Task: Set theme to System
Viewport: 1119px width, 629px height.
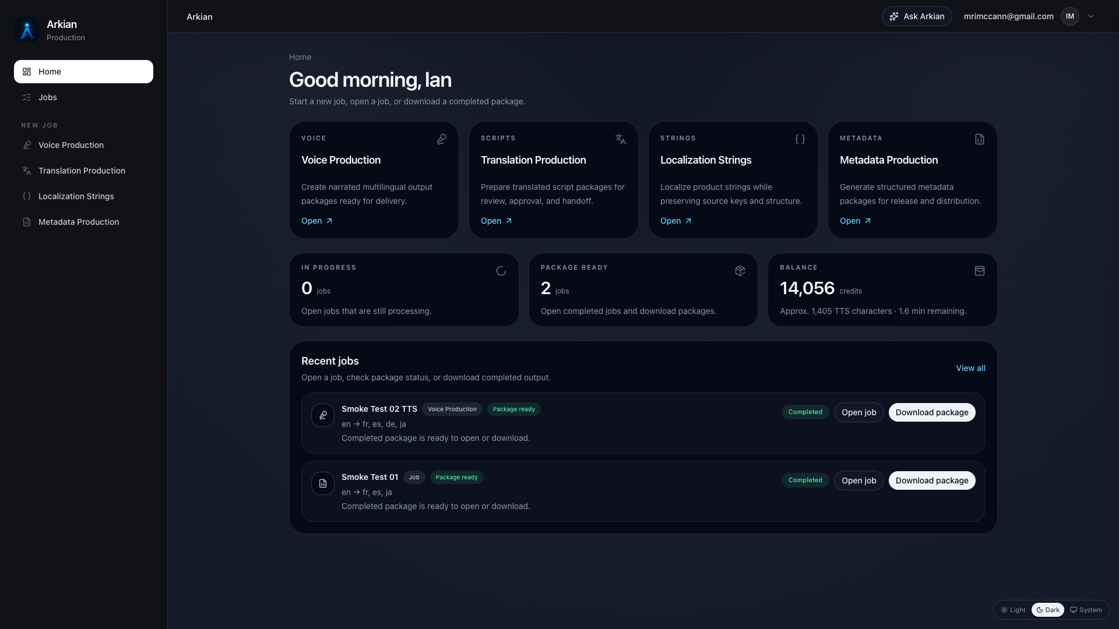Action: (1086, 610)
